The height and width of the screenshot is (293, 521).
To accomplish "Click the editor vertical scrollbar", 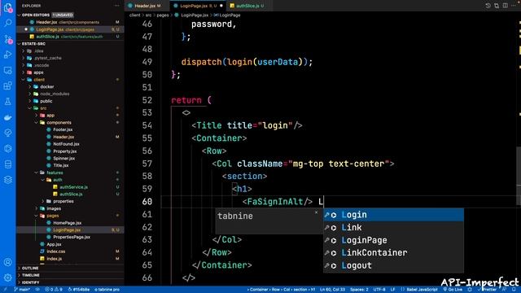I will click(519, 176).
